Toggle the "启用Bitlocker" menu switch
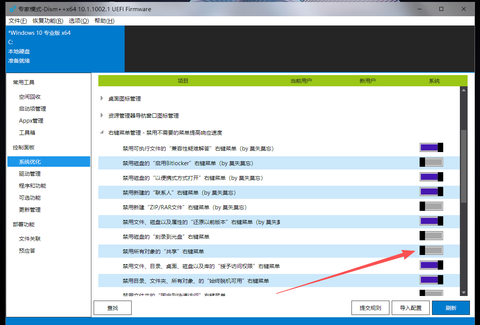Viewport: 480px width, 325px height. pyautogui.click(x=431, y=162)
